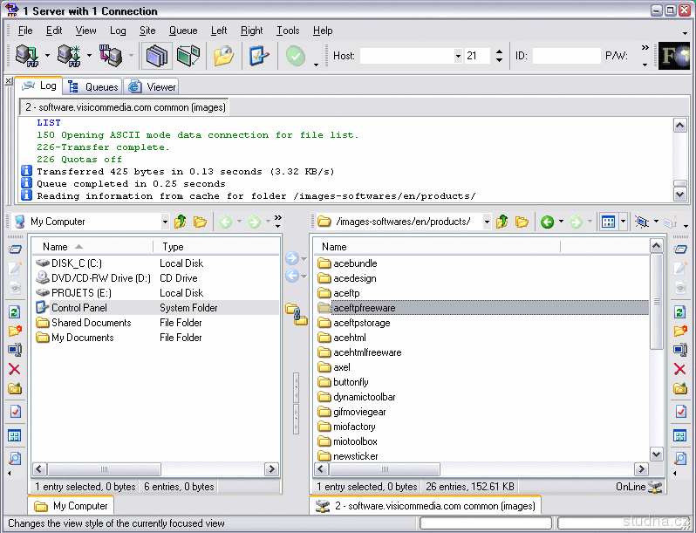696x533 pixels.
Task: Expand the My Computer location dropdown
Action: 165,222
